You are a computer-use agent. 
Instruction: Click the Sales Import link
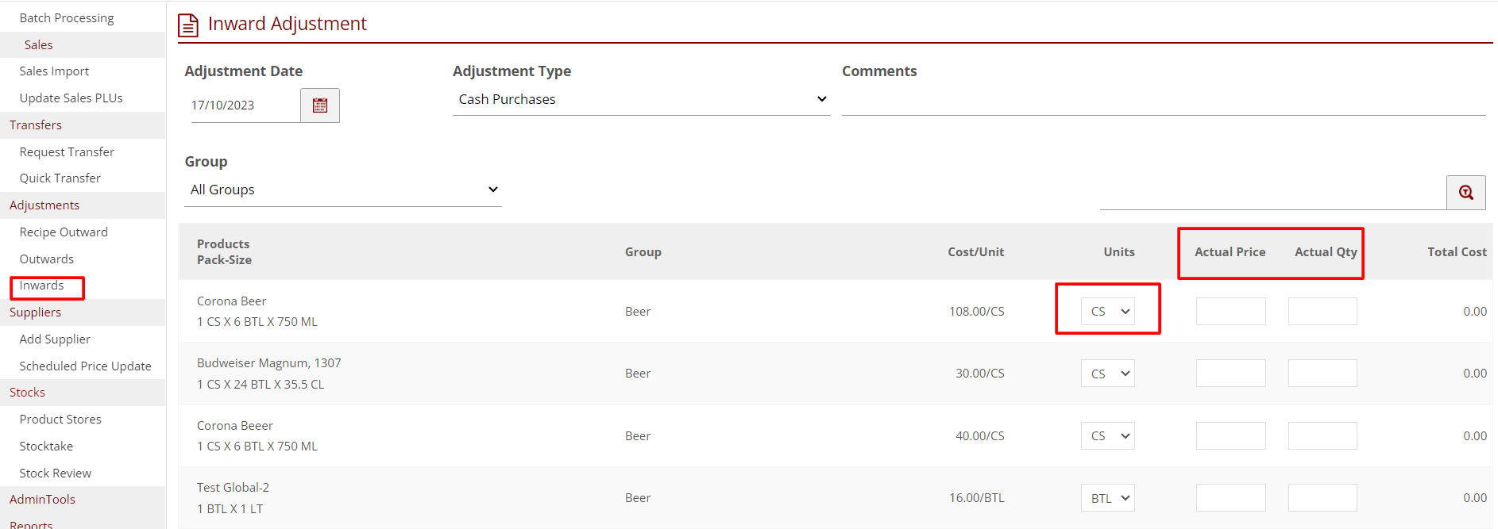54,71
